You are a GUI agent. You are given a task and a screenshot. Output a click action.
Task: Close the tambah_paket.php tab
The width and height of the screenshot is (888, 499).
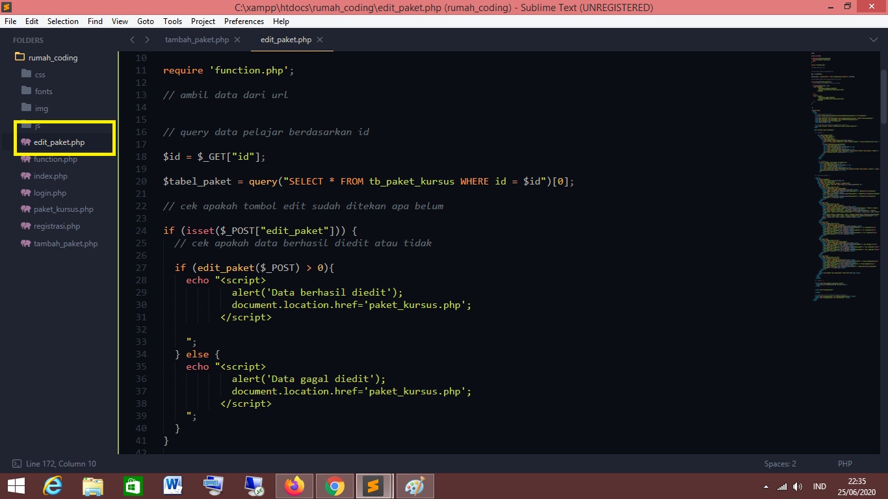237,40
